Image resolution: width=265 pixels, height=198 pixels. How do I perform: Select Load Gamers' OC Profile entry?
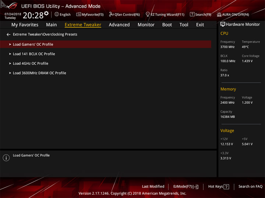tap(106, 44)
